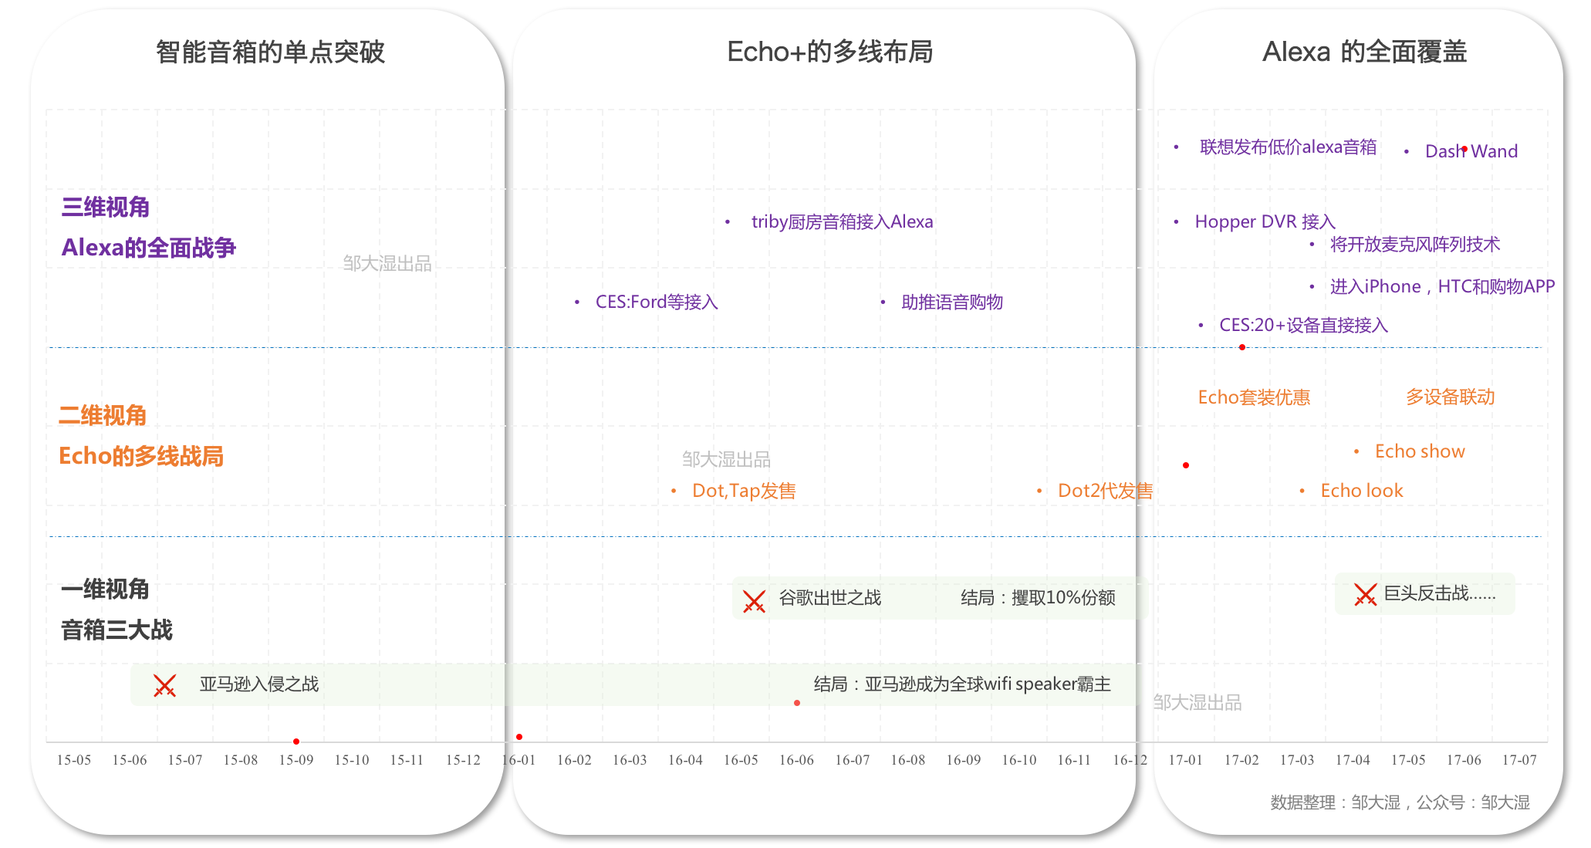Click the 音箱三大战 heading
The width and height of the screenshot is (1591, 848).
pyautogui.click(x=117, y=630)
